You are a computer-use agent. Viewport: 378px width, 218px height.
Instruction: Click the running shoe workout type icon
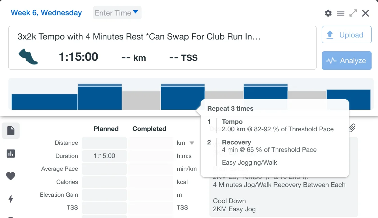pyautogui.click(x=28, y=57)
